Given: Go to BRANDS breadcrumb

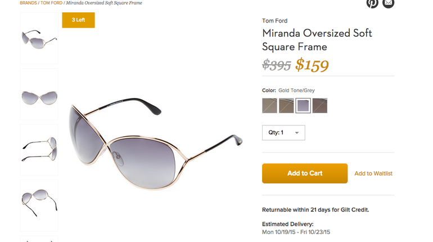Looking at the screenshot, I should tap(29, 3).
